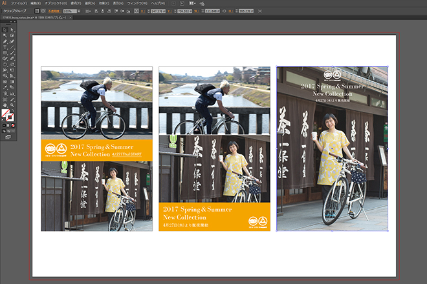Select the Gradient tool

click(x=12, y=82)
